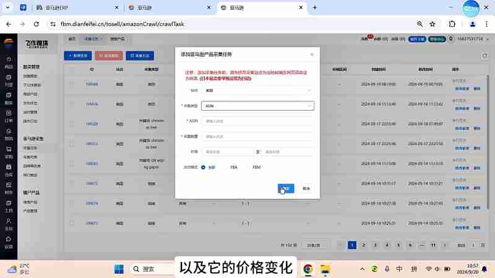Open the Chrome profile avatar icon
The width and height of the screenshot is (495, 278).
(472, 24)
